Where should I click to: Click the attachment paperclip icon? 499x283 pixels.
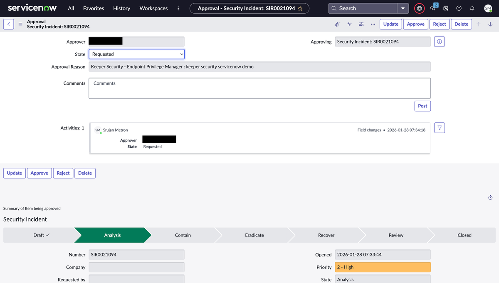pos(338,24)
